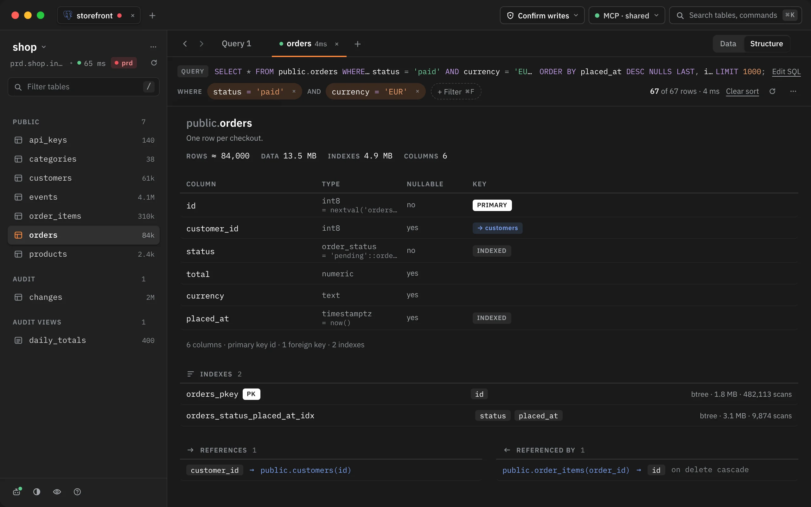This screenshot has height=507, width=811.
Task: Go back with the left arrow
Action: click(185, 44)
